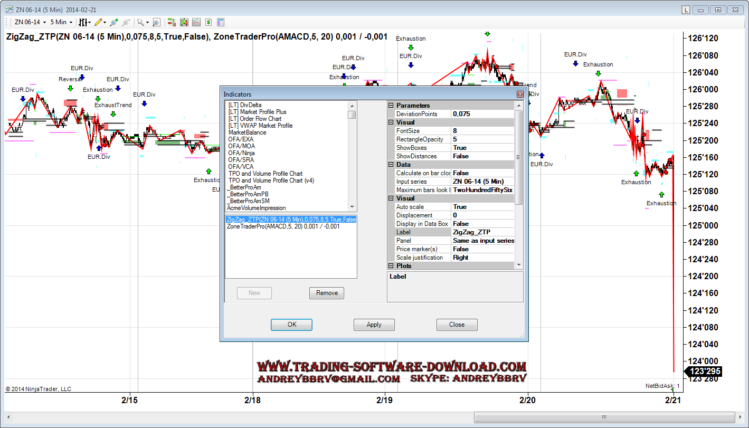Open the chart properties icon
The height and width of the screenshot is (428, 749).
tap(221, 22)
